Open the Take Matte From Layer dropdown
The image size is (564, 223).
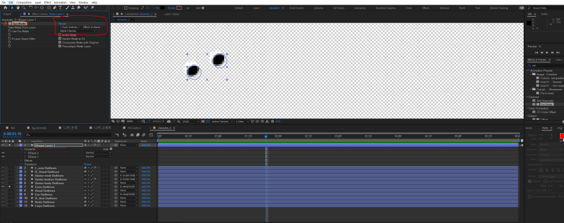pyautogui.click(x=70, y=27)
